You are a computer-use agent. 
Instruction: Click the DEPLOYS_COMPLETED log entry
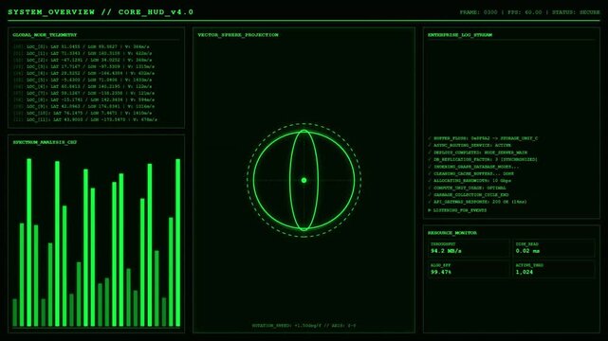coord(477,153)
